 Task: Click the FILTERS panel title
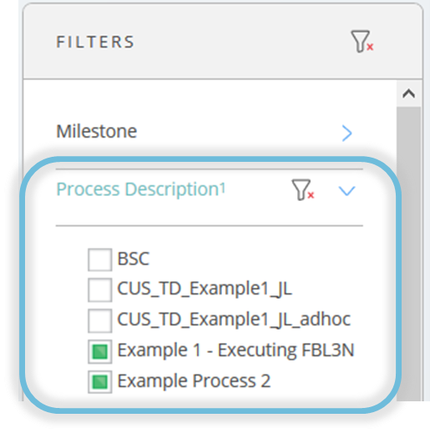coord(95,42)
